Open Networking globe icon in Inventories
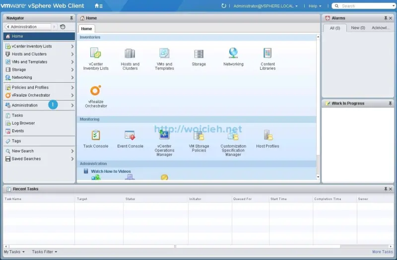 233,53
